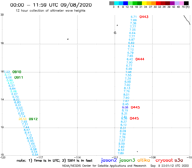Click the 8.01 wave height value
Image resolution: width=192 pixels, height=168 pixels.
126,95
